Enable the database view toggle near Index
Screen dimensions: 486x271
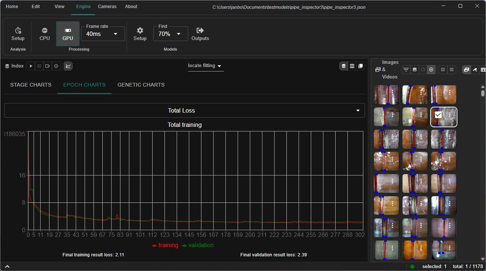(x=343, y=66)
